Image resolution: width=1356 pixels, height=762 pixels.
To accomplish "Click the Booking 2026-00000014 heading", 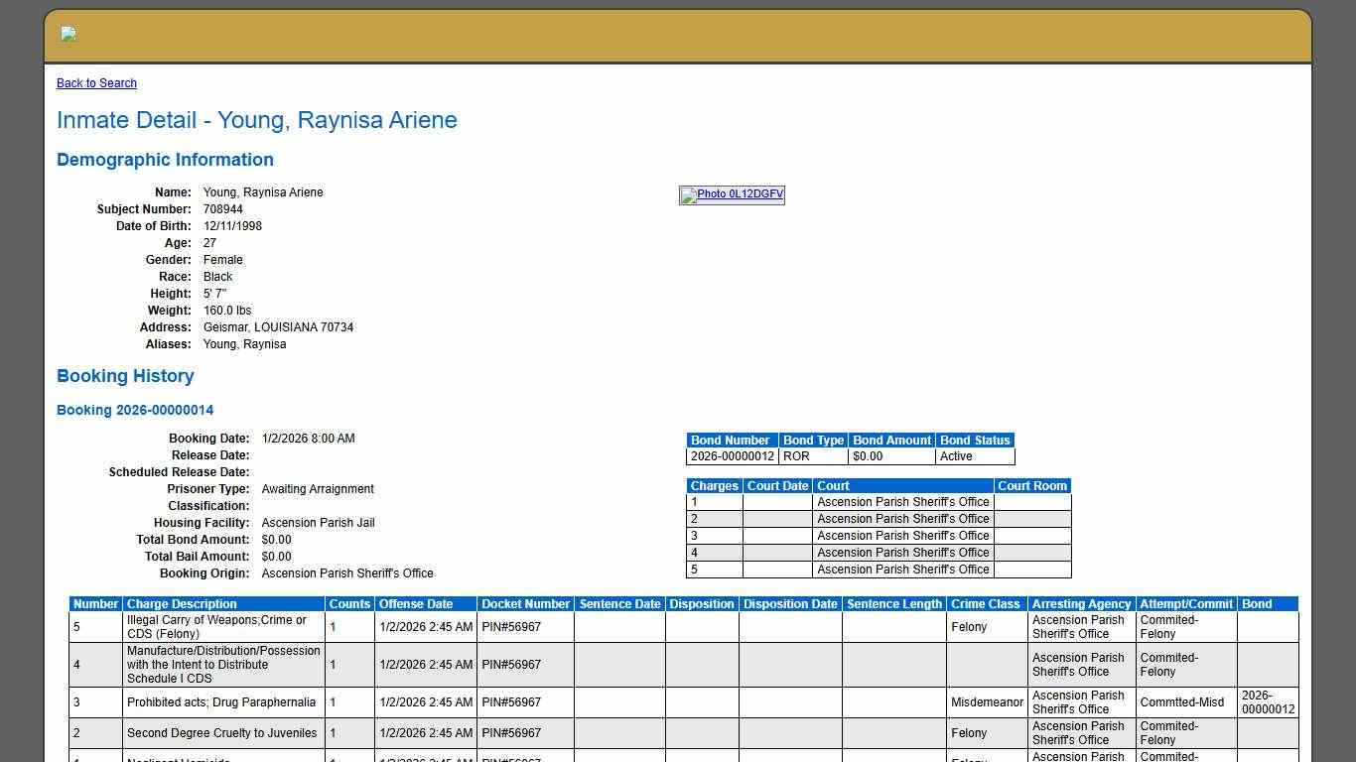I will point(135,411).
